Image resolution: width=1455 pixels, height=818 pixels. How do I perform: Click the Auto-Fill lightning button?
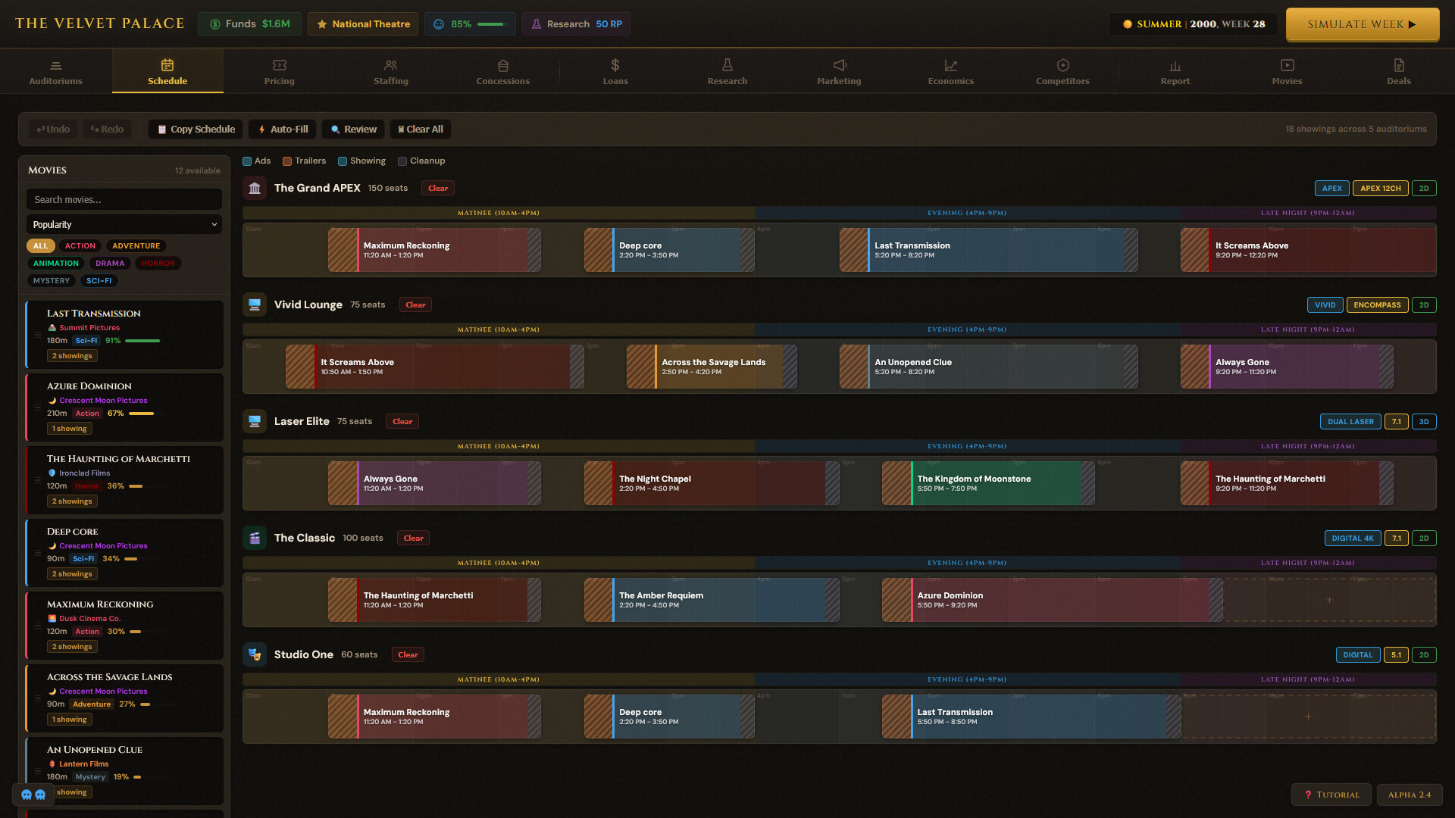[x=283, y=130]
